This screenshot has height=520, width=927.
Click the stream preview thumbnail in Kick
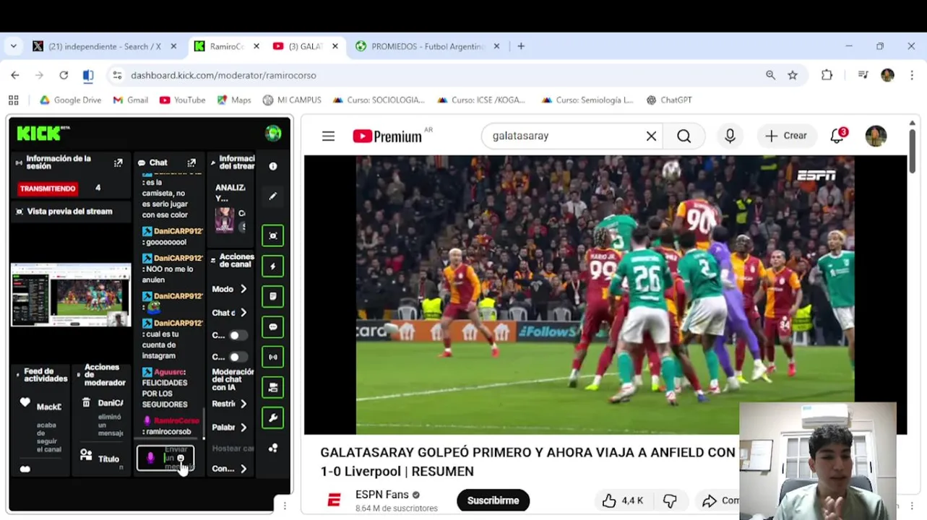pyautogui.click(x=70, y=295)
